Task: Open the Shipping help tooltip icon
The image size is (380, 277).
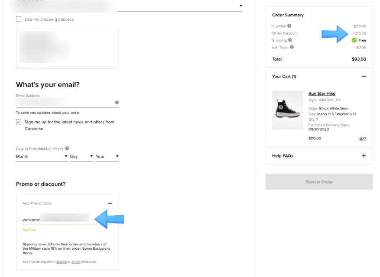Action: 290,40
